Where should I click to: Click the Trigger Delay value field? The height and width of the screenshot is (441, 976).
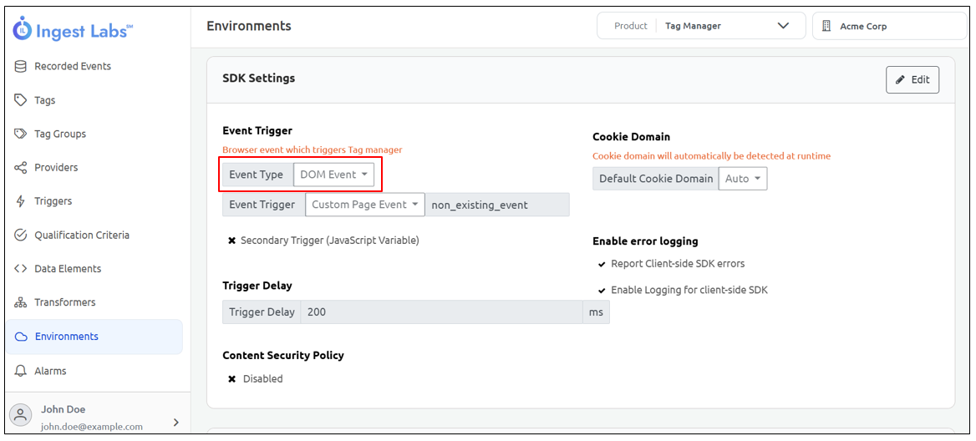pyautogui.click(x=440, y=312)
